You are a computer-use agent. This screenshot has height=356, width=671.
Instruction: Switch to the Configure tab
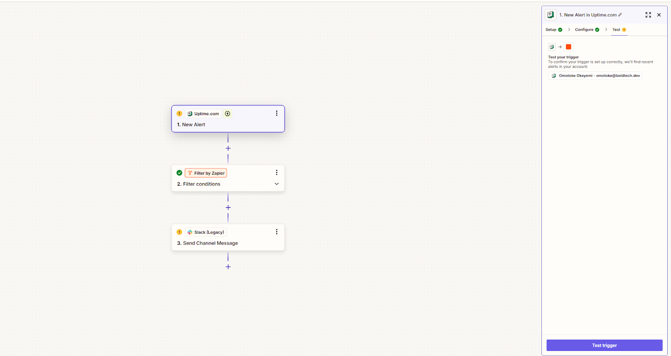point(584,30)
